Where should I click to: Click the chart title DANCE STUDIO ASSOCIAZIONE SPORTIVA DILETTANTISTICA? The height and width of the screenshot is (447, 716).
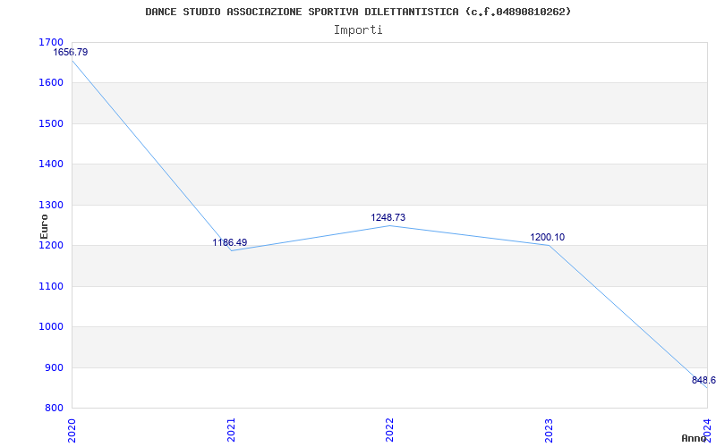[358, 12]
